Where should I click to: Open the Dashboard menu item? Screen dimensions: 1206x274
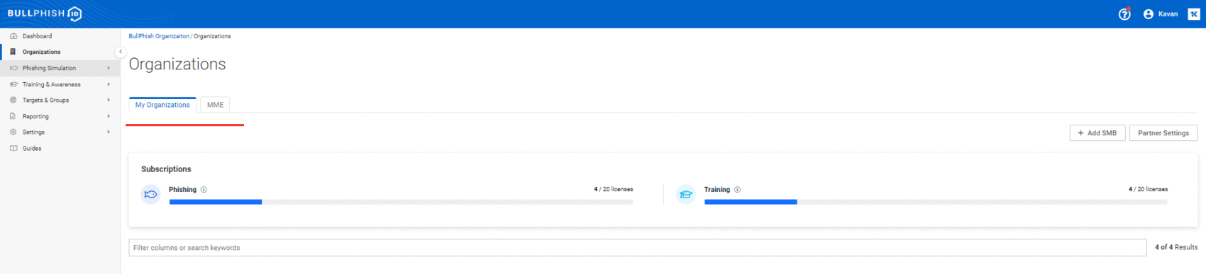click(x=60, y=36)
